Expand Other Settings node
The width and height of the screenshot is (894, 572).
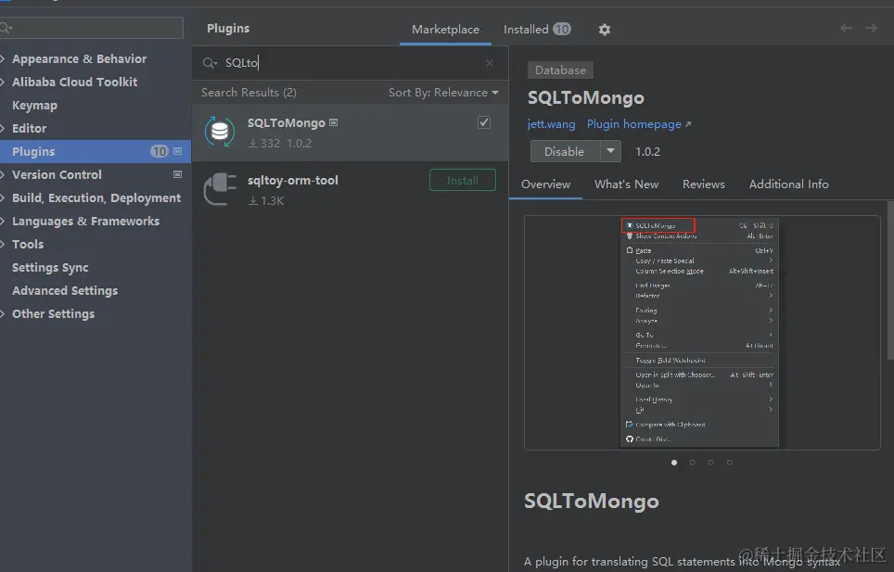[x=3, y=314]
